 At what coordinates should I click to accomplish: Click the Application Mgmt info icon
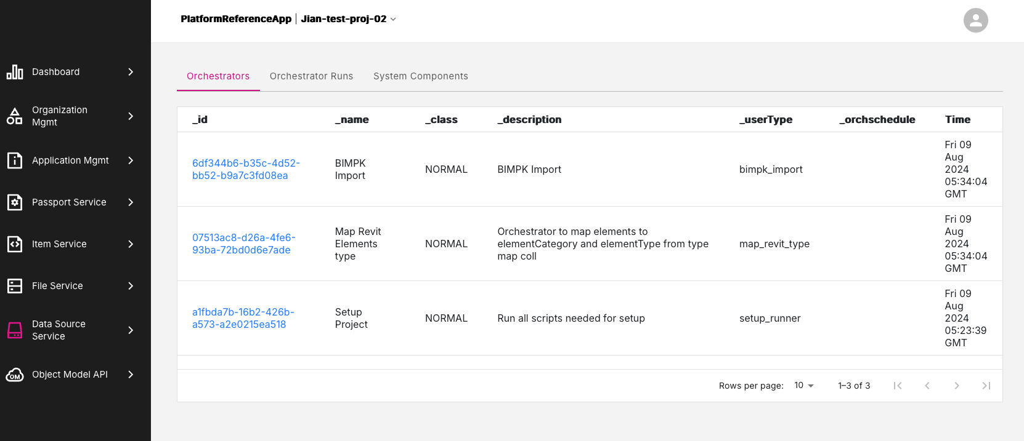pyautogui.click(x=15, y=161)
